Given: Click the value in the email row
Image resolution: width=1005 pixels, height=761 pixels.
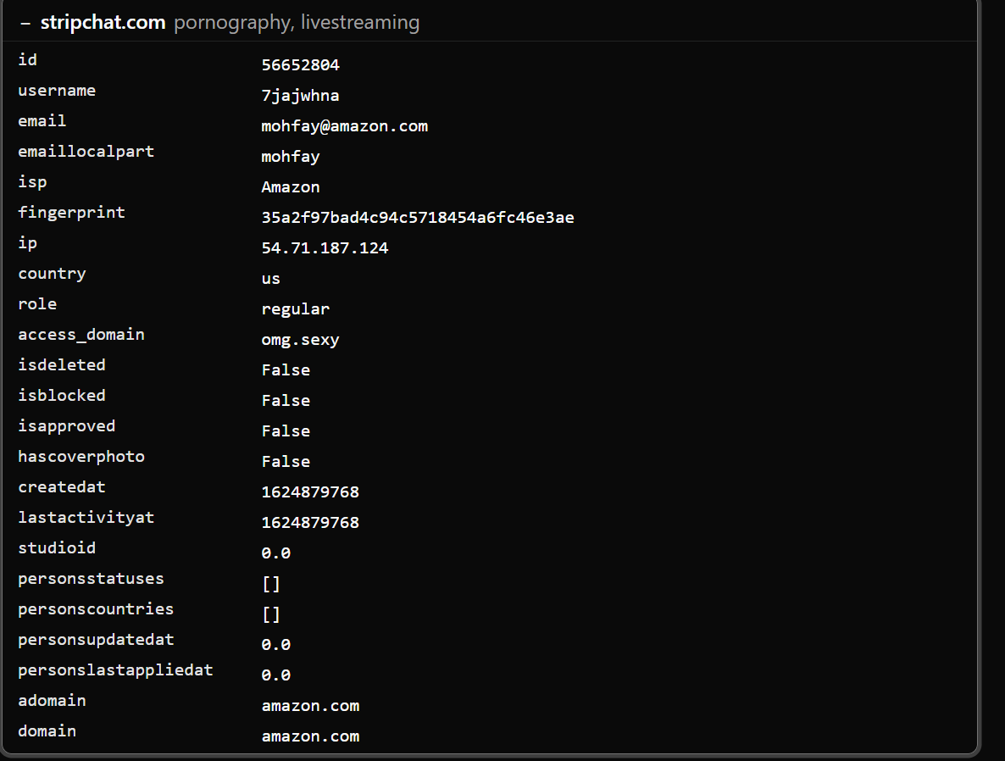Looking at the screenshot, I should [344, 126].
